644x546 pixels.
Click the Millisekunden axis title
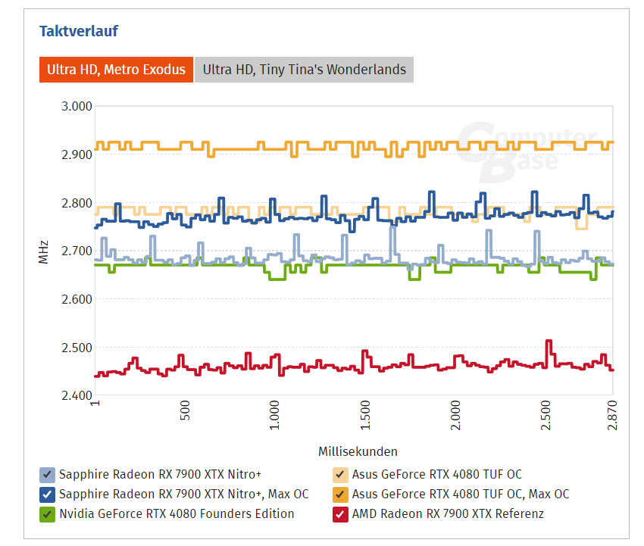(358, 452)
